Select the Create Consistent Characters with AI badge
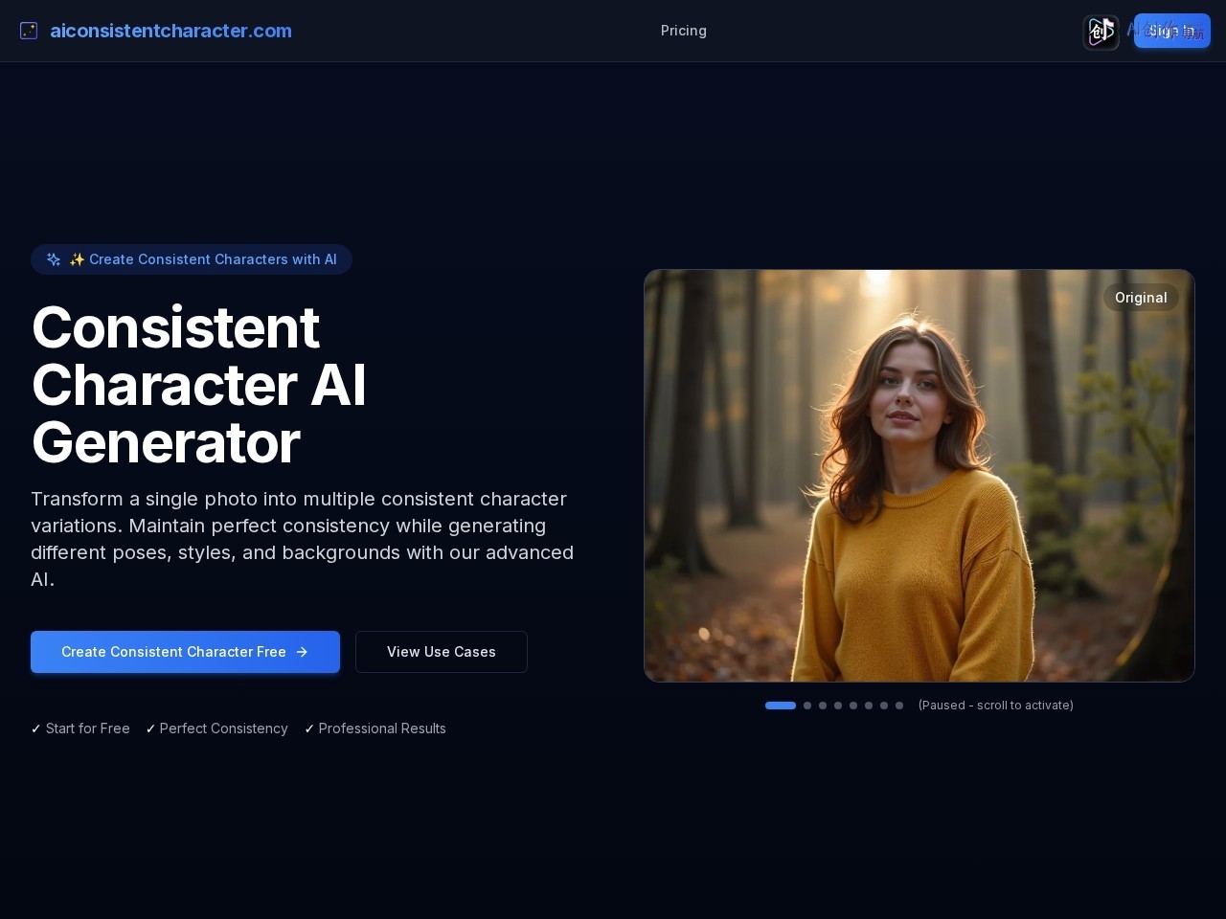 coord(192,259)
